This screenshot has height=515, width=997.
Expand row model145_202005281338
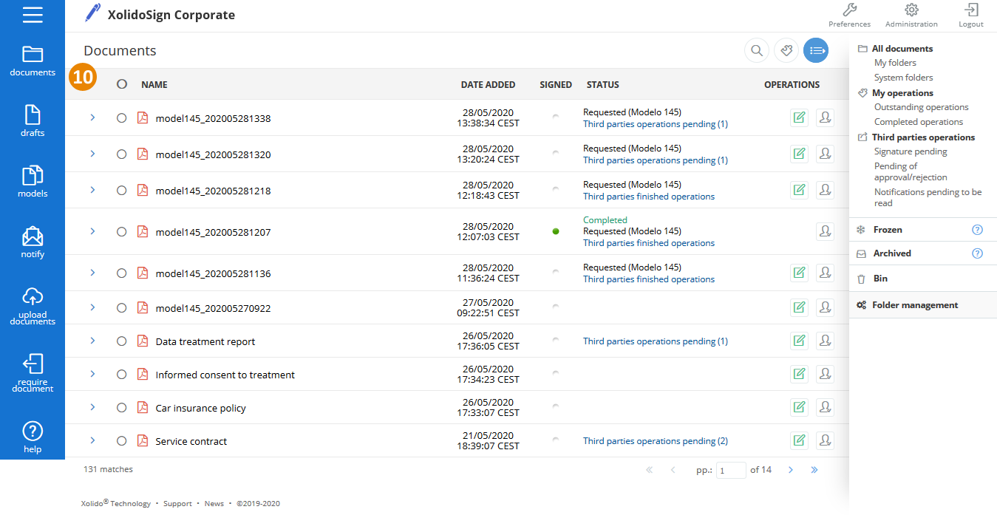point(92,117)
